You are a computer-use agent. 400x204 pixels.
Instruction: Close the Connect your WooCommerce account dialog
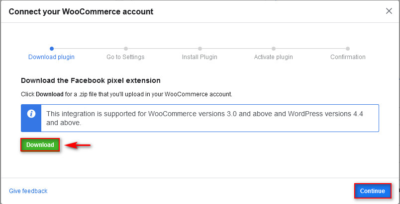pos(389,11)
